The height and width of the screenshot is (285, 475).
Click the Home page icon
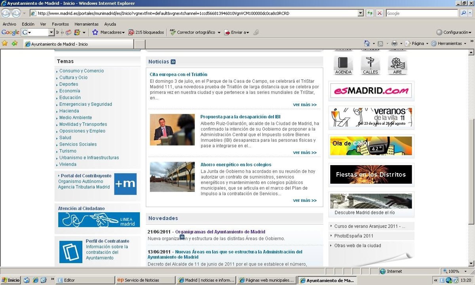pyautogui.click(x=367, y=44)
